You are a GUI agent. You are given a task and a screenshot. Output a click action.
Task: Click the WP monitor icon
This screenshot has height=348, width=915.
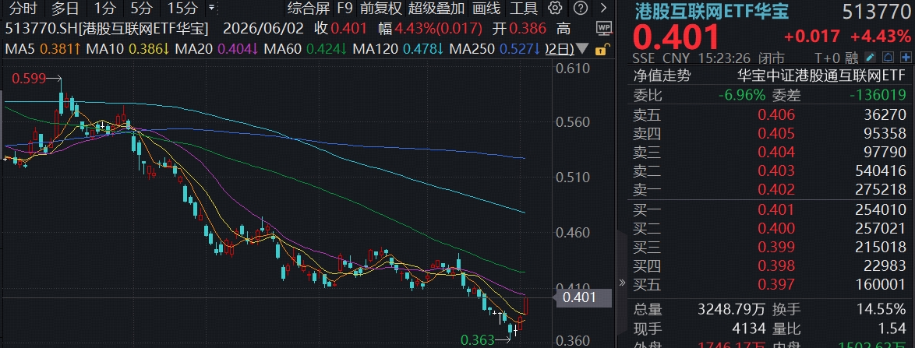pyautogui.click(x=605, y=28)
